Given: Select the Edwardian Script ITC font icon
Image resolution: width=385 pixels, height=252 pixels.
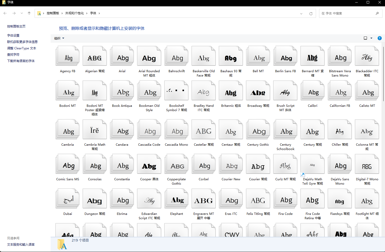Looking at the screenshot, I should [x=149, y=199].
